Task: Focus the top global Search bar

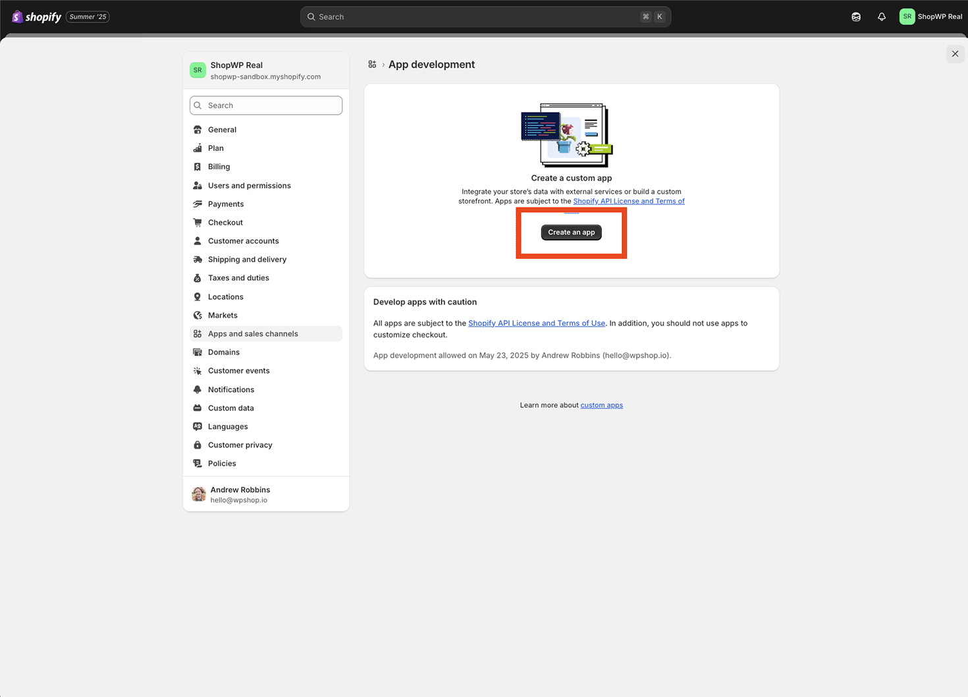Action: point(485,16)
